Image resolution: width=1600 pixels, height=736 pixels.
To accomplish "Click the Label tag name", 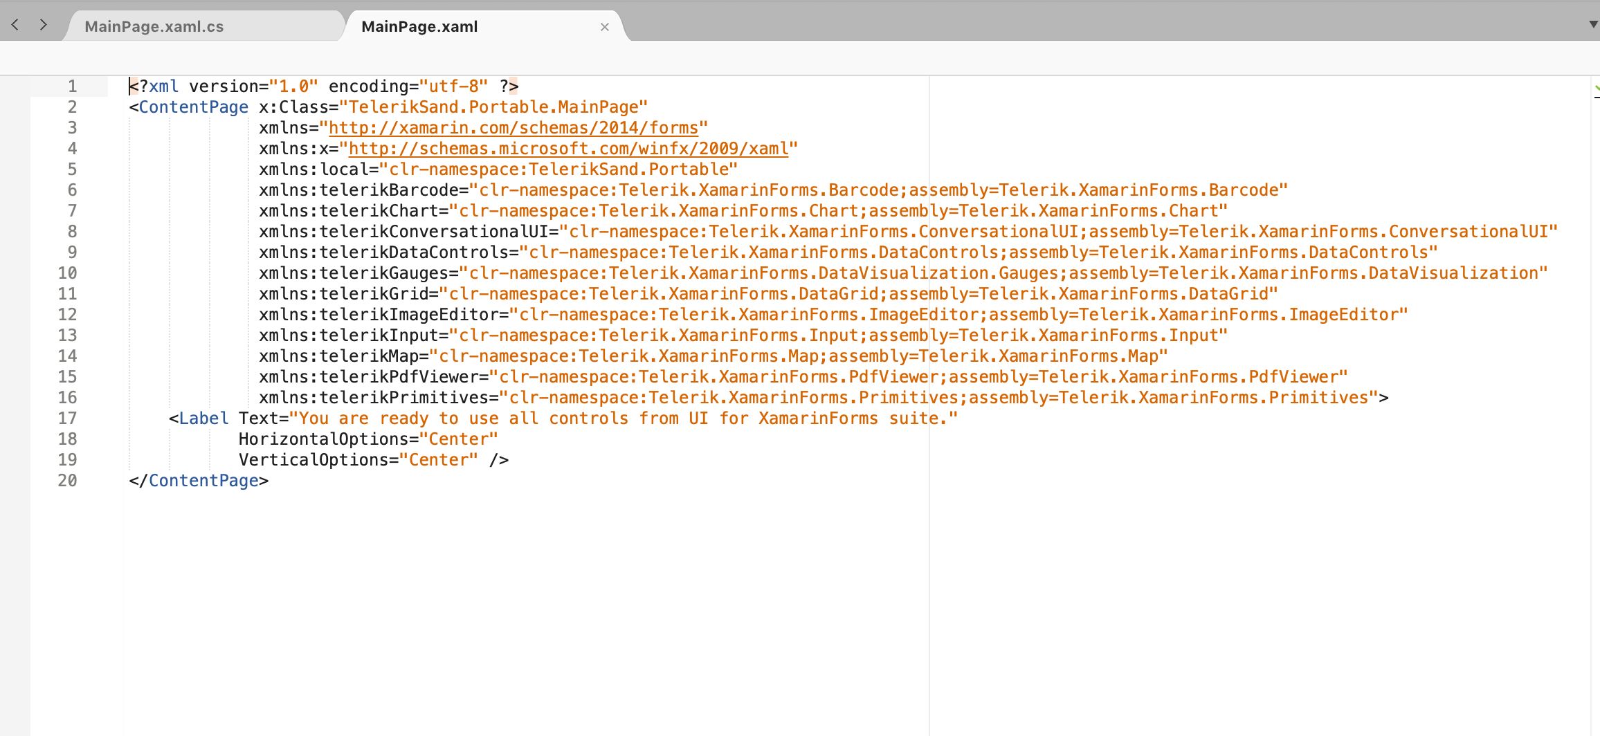I will pos(203,418).
